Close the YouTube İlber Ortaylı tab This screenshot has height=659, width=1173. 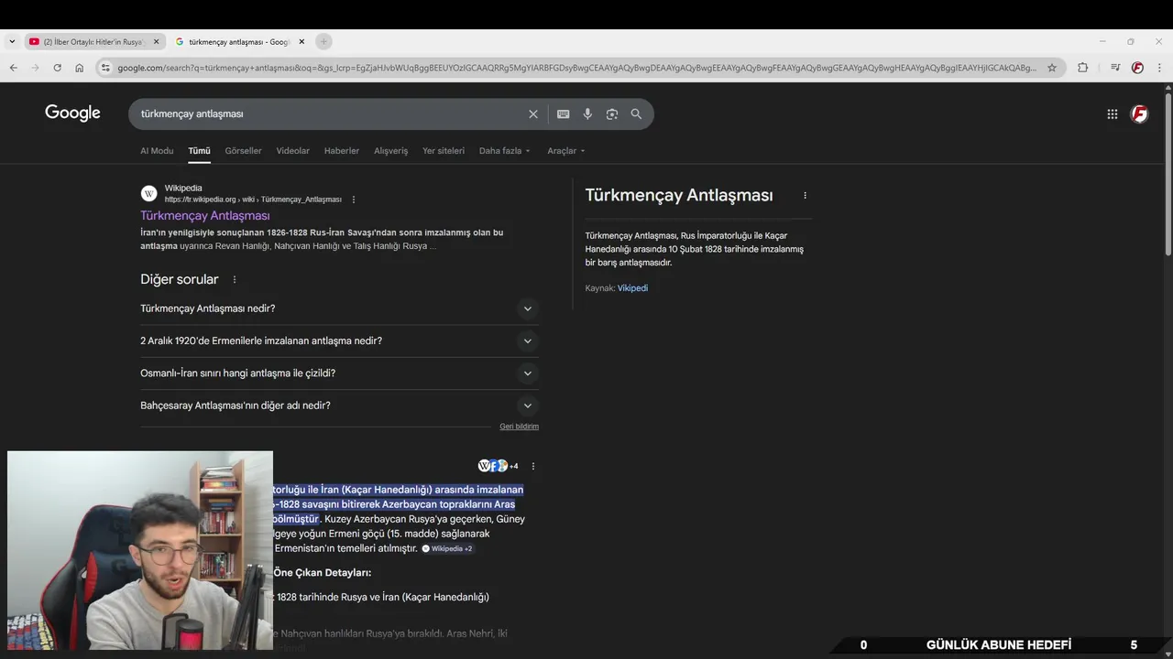click(x=156, y=41)
